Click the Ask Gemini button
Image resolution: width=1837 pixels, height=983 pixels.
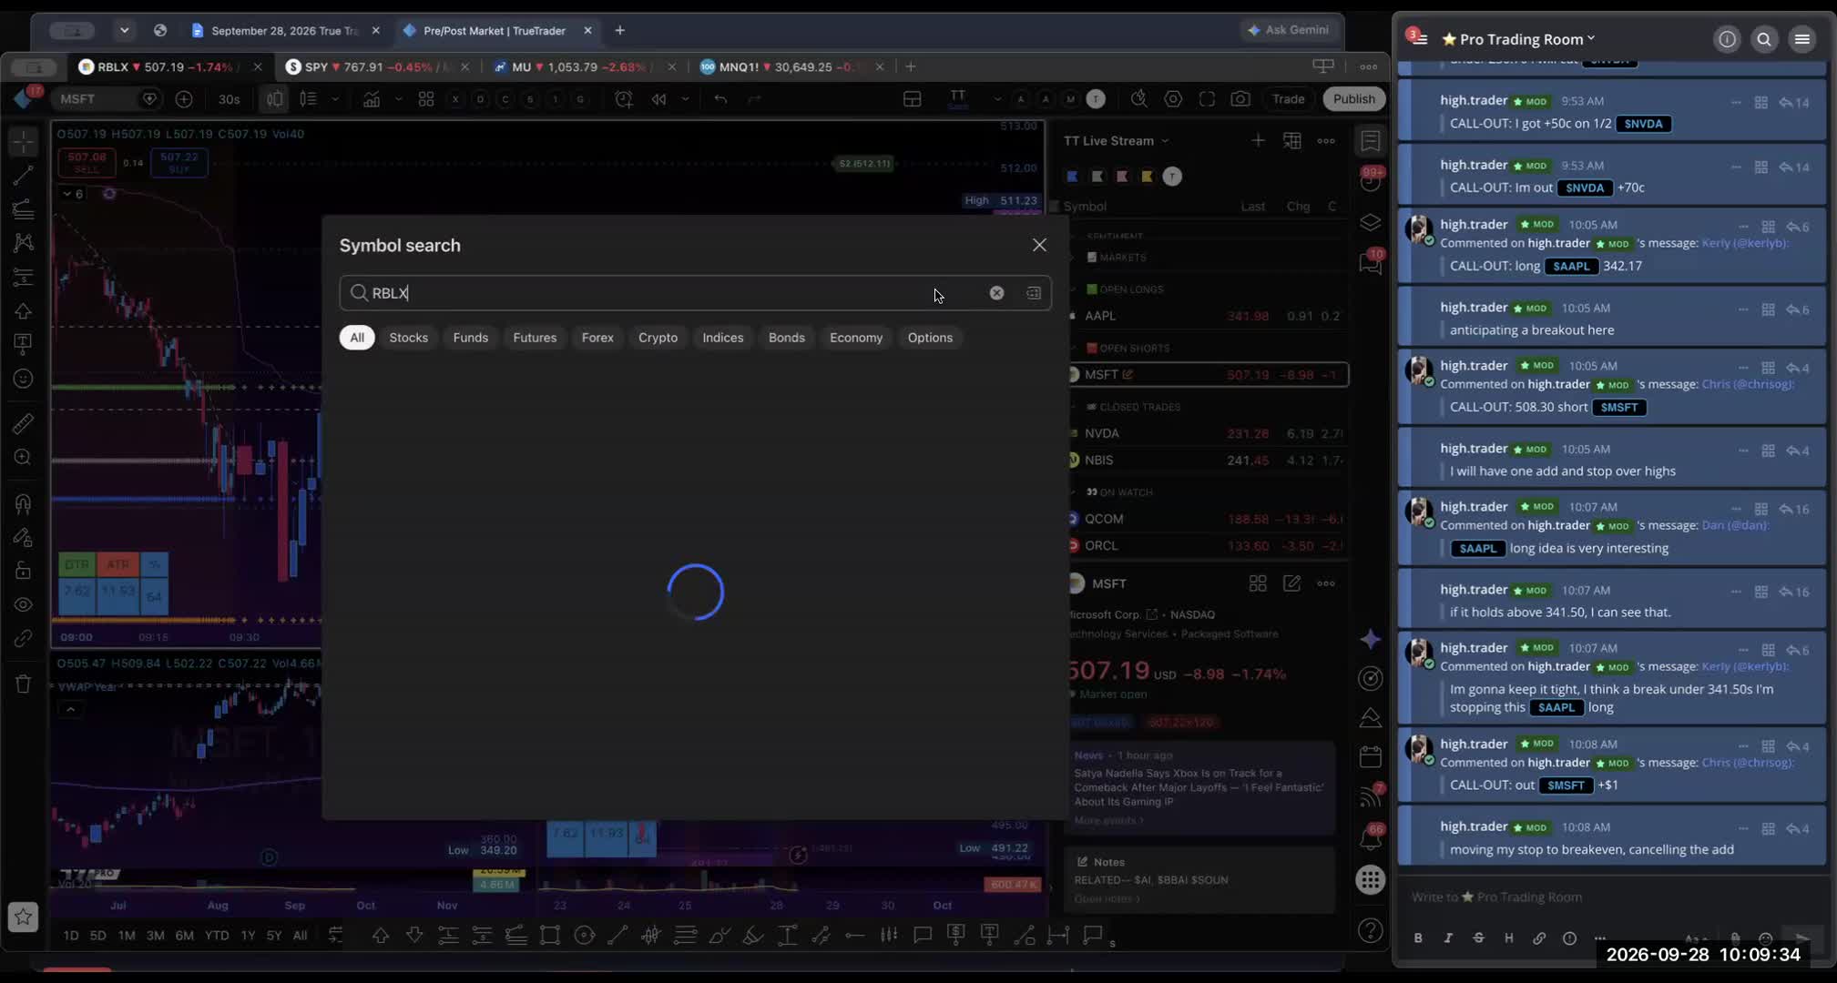point(1289,30)
